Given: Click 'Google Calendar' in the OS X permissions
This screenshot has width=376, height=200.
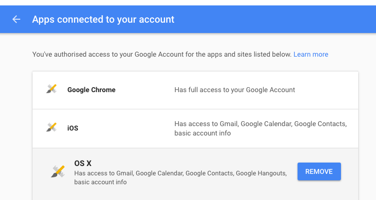Looking at the screenshot, I should 158,173.
